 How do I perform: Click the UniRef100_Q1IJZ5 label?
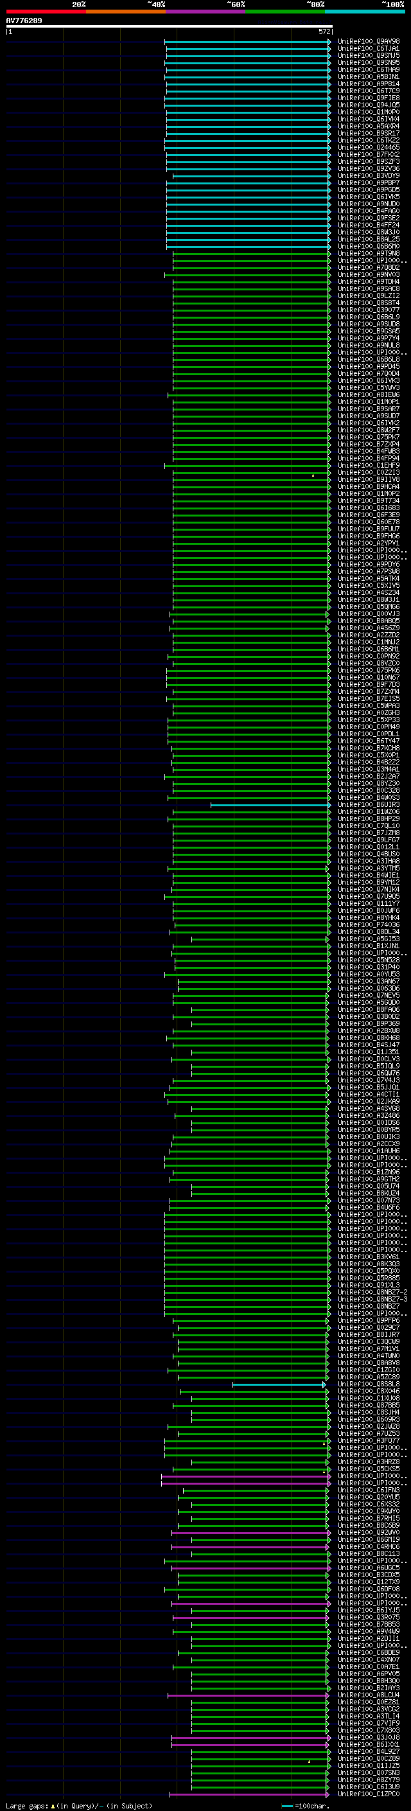[369, 1766]
